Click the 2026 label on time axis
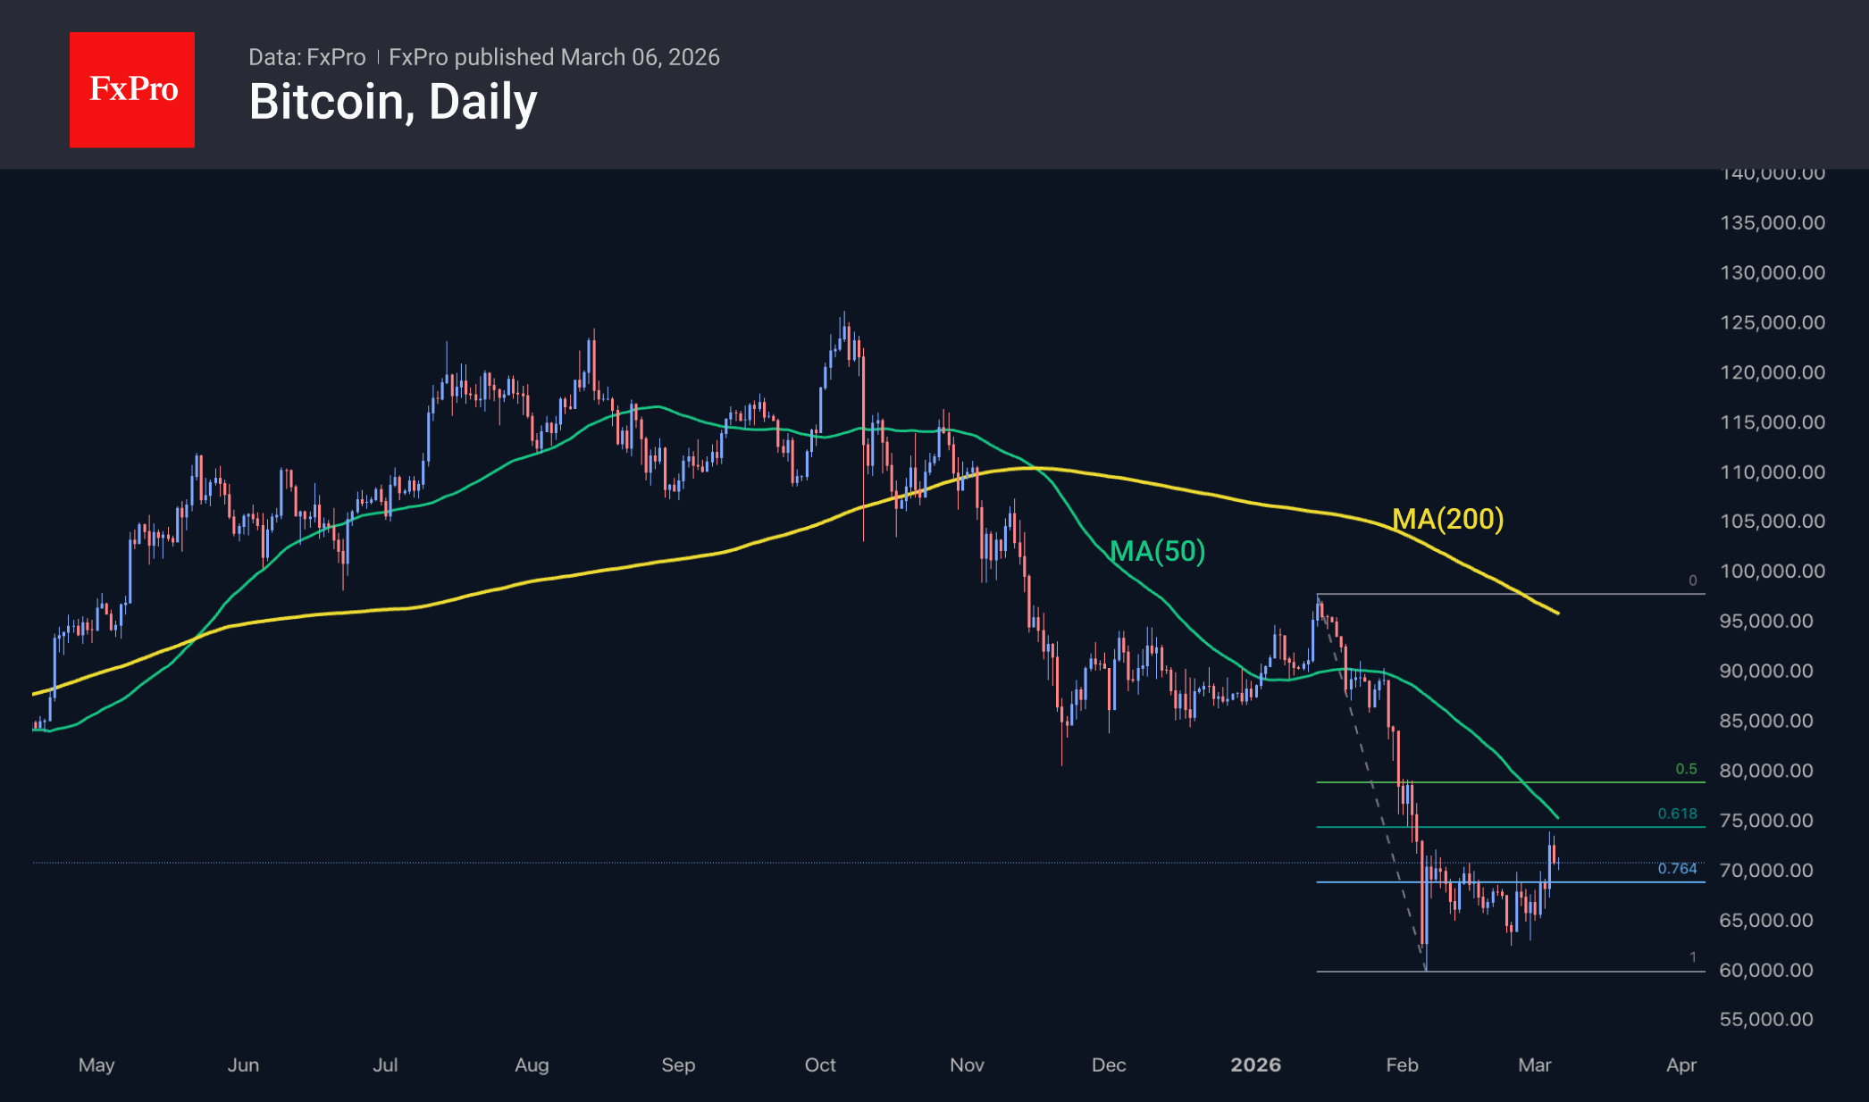This screenshot has height=1102, width=1869. [1255, 1064]
